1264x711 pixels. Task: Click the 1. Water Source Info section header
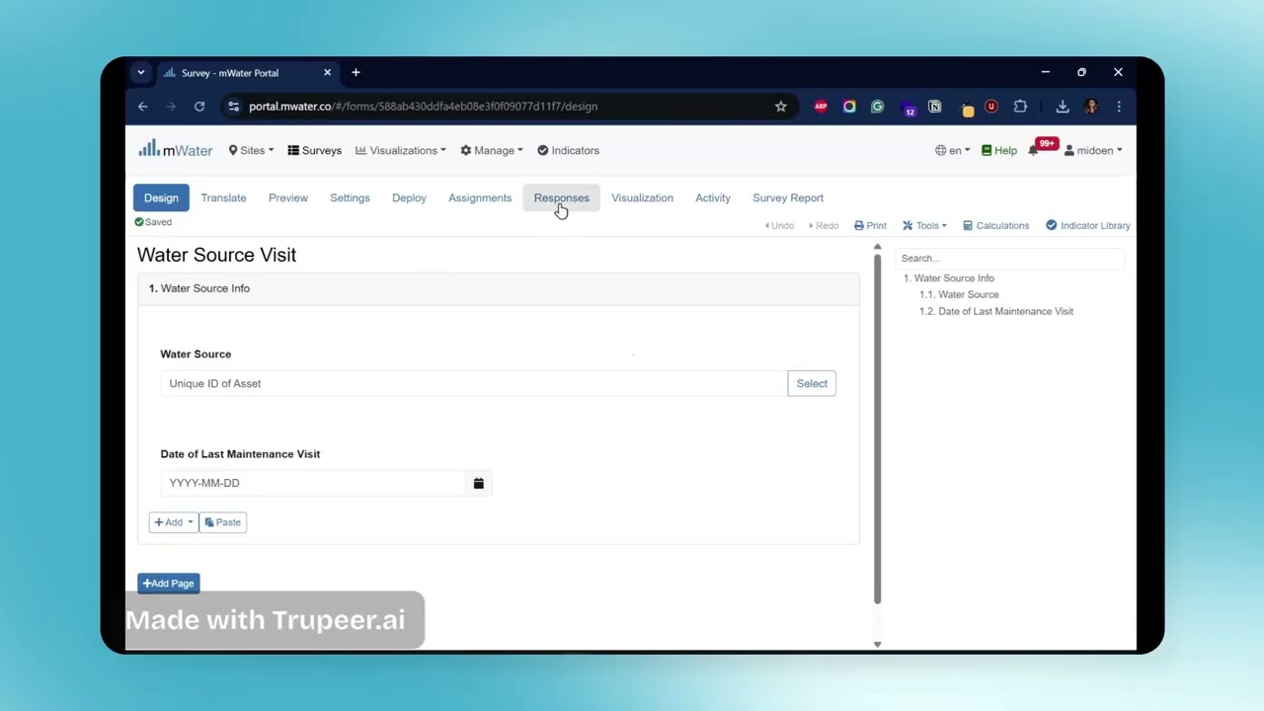pyautogui.click(x=499, y=288)
